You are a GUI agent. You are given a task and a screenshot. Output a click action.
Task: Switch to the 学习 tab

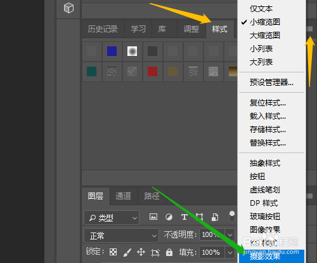[138, 29]
